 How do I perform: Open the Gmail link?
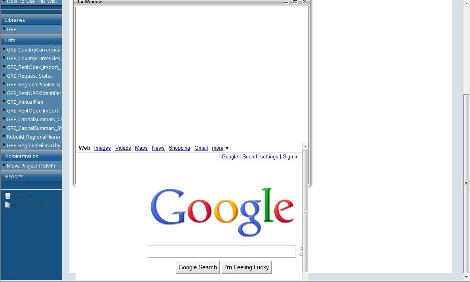(x=201, y=148)
